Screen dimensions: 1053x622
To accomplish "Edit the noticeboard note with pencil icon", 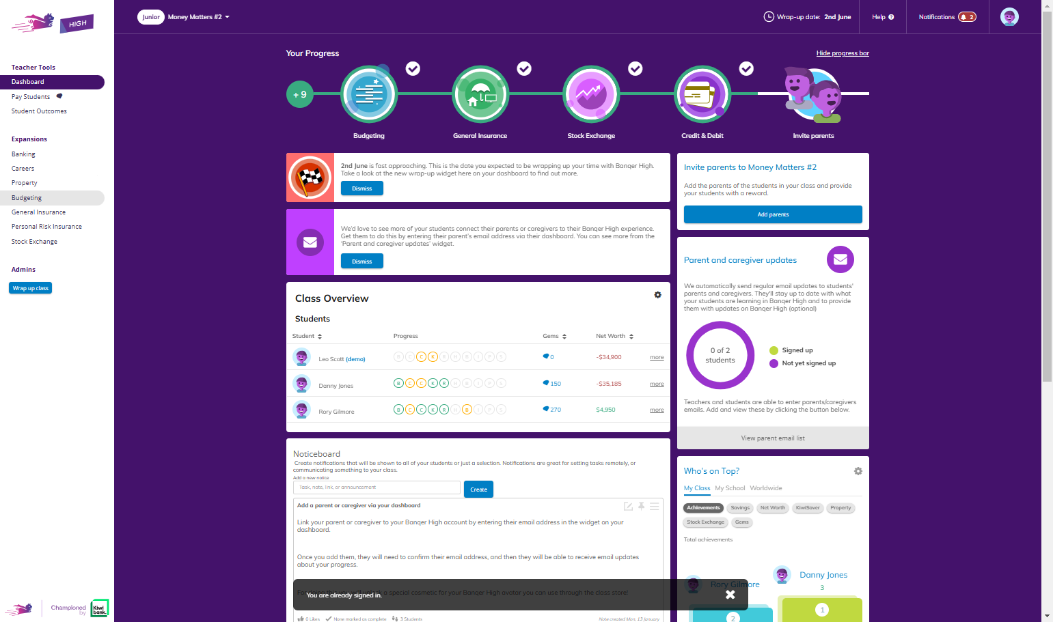I will click(628, 507).
